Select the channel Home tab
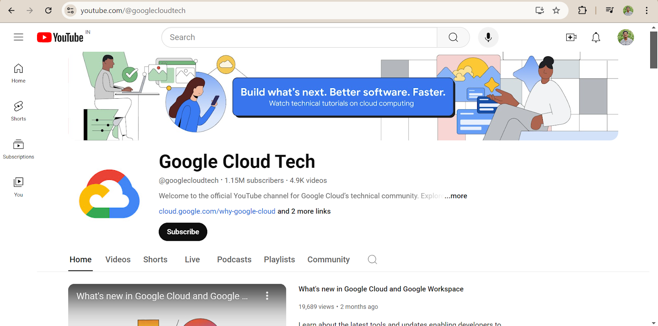 (81, 260)
